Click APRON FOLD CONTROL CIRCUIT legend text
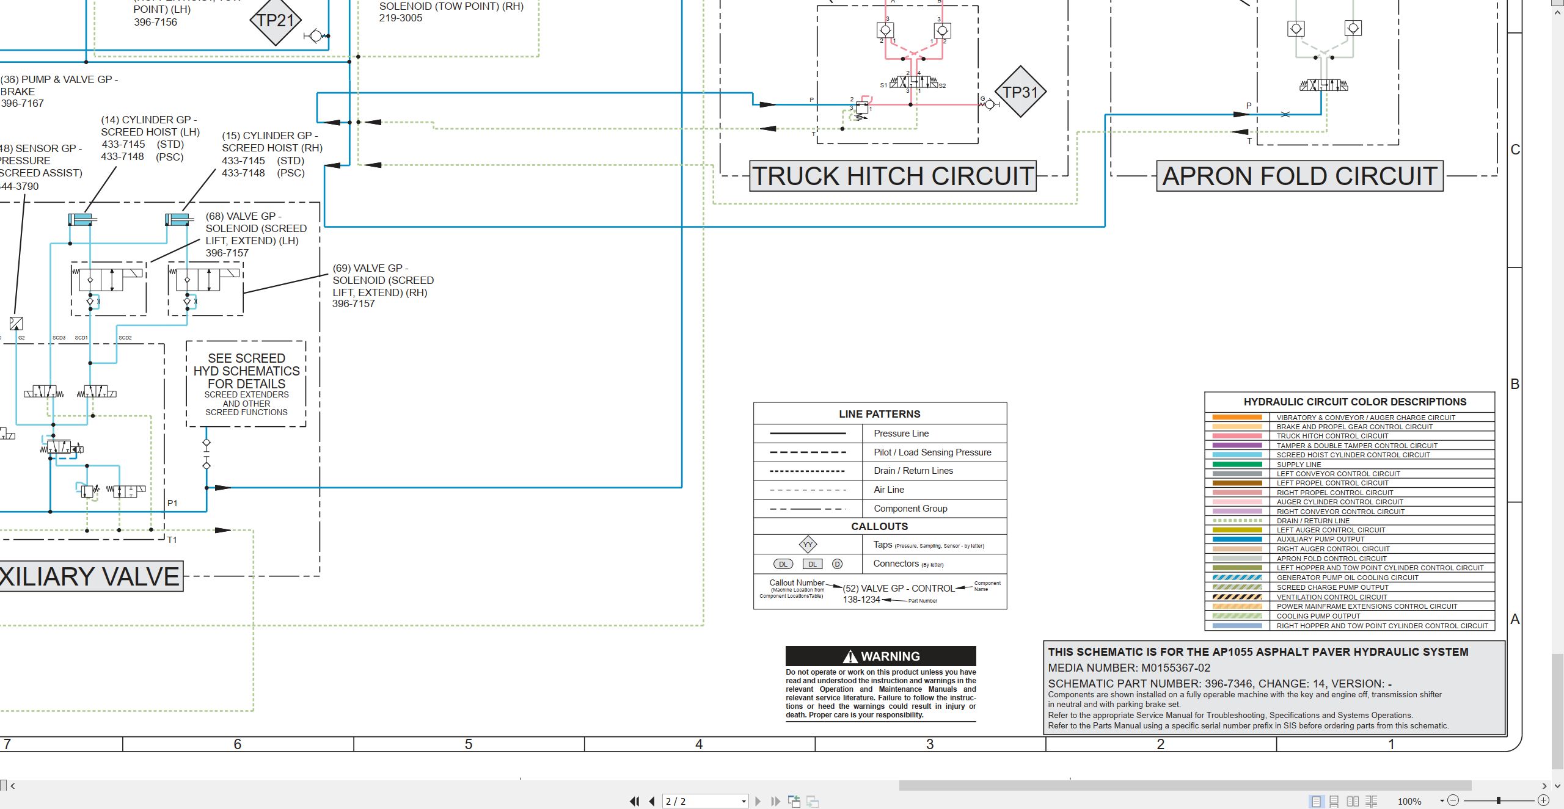1564x809 pixels. 1332,559
